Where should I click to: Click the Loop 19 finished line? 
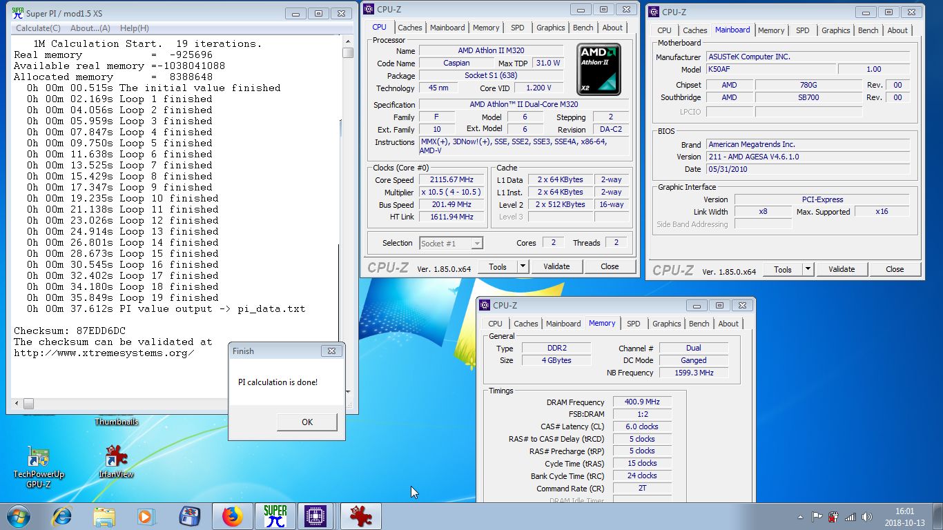(123, 297)
